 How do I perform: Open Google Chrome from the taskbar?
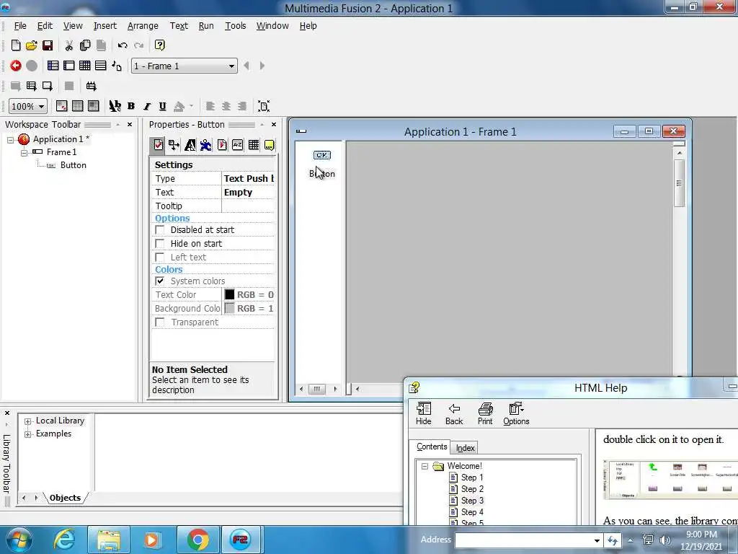coord(198,540)
